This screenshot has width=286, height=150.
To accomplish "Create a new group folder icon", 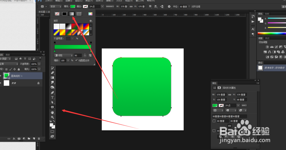I will [x=29, y=139].
